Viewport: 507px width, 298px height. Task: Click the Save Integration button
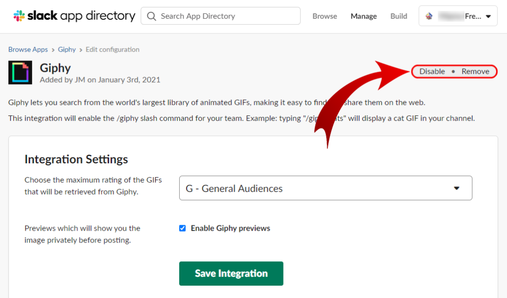[231, 273]
